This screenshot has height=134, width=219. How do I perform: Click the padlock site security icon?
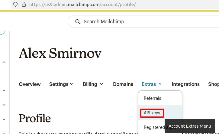click(x=24, y=4)
